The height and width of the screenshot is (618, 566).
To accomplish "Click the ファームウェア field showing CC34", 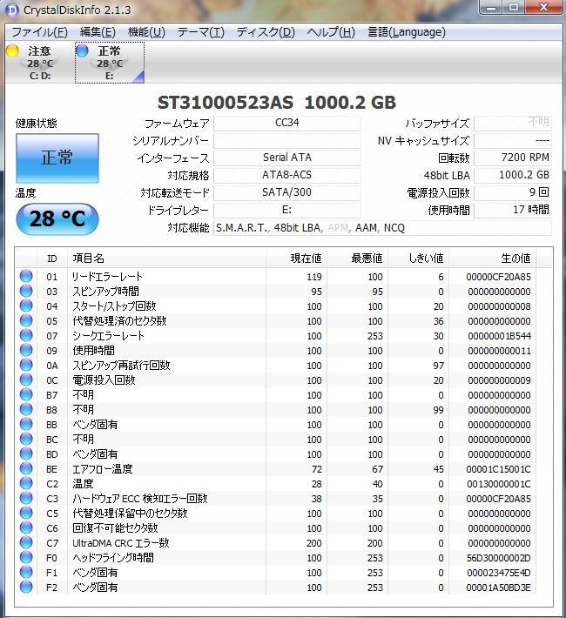I will (286, 123).
